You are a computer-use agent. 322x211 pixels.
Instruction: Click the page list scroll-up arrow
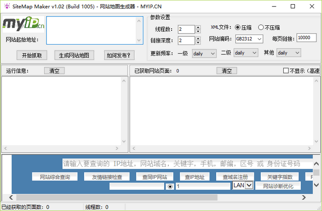click(x=316, y=81)
